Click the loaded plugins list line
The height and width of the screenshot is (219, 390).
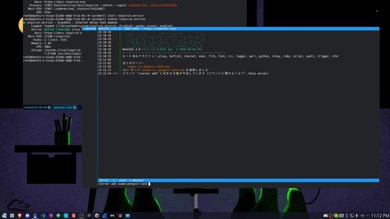click(x=230, y=57)
